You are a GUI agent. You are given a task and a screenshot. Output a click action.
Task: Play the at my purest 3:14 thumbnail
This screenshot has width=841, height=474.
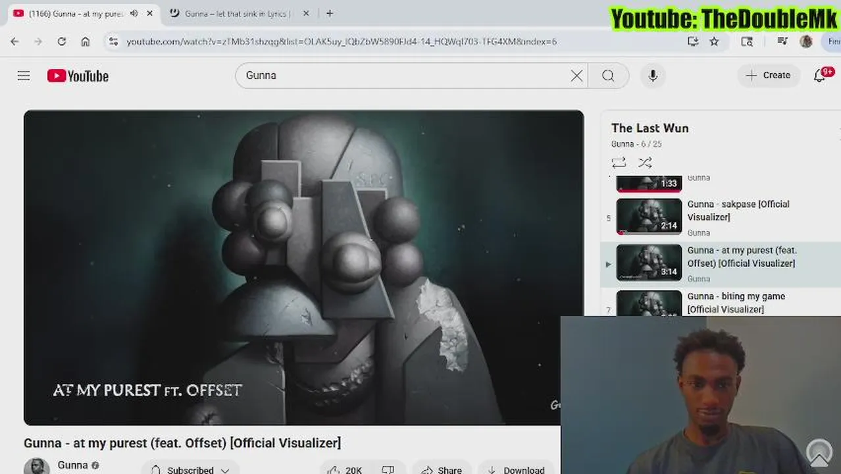coord(649,262)
